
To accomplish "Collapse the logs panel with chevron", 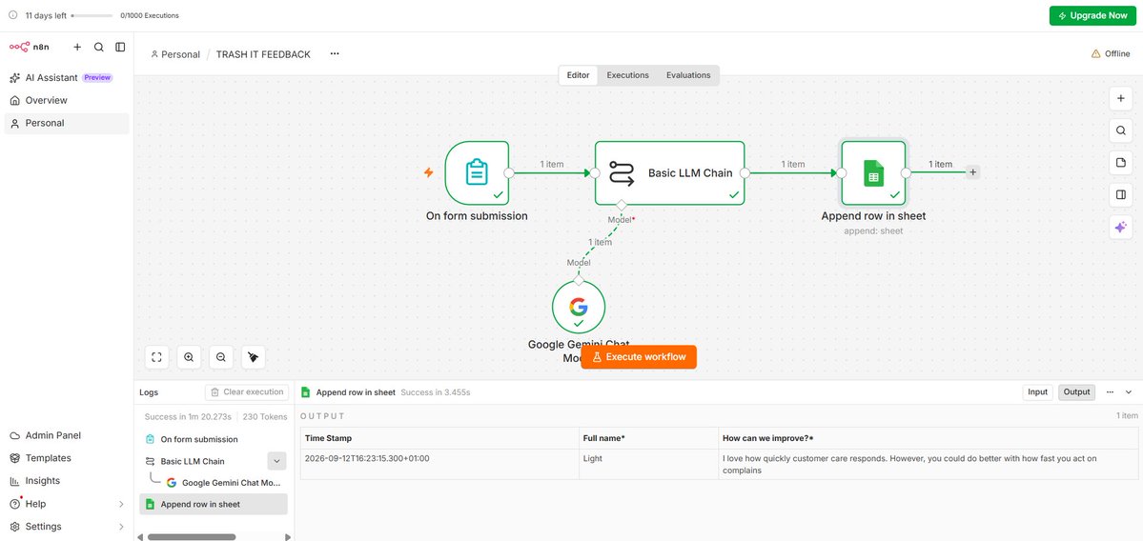I will [1129, 391].
